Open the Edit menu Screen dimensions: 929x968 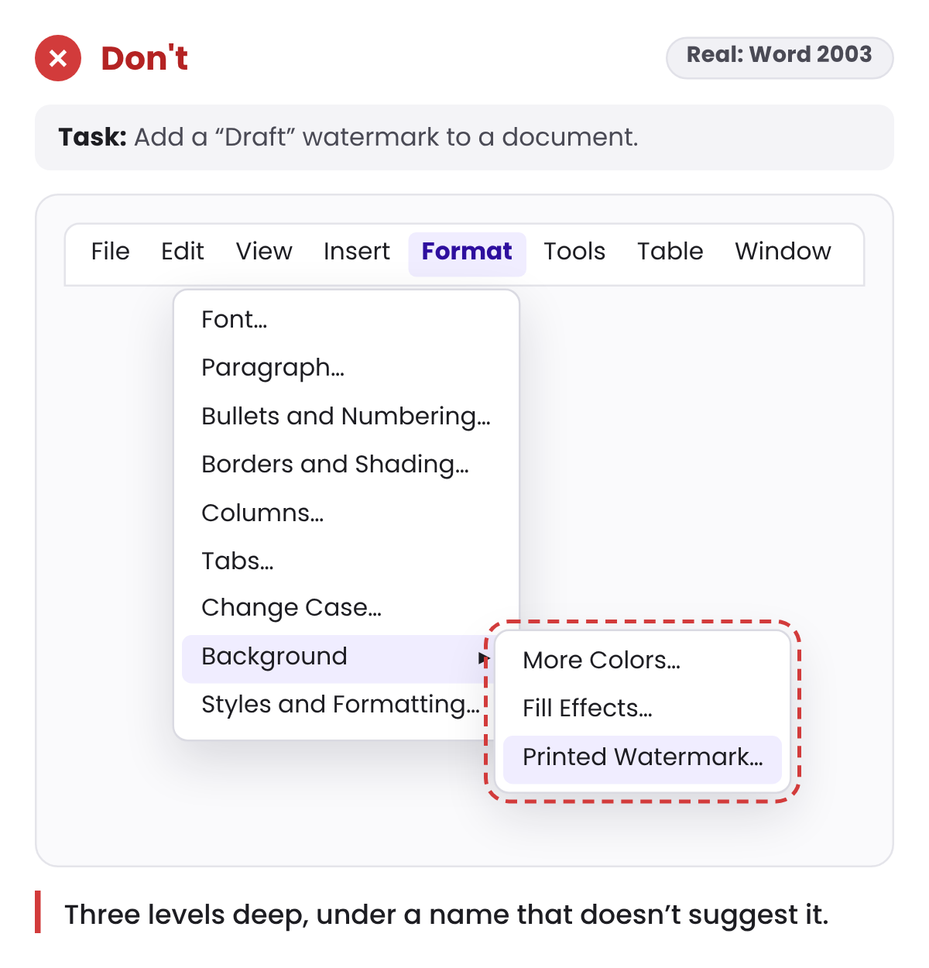[x=183, y=252]
